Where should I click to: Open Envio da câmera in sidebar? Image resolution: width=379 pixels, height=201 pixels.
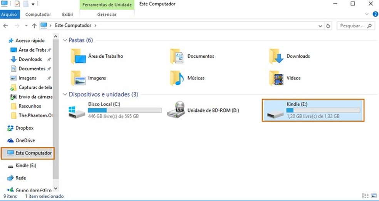pos(32,97)
